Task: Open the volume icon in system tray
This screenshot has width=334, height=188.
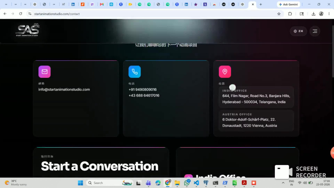Action: 305,183
